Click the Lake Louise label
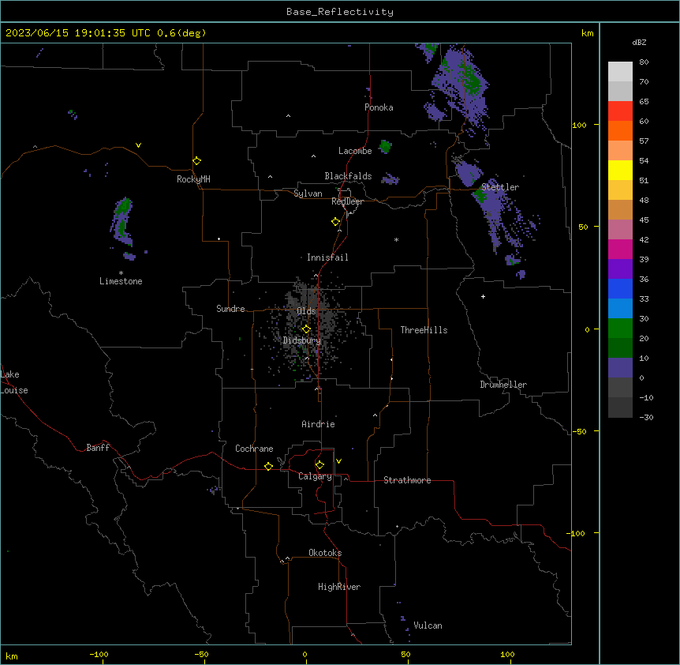This screenshot has height=665, width=680. click(14, 382)
